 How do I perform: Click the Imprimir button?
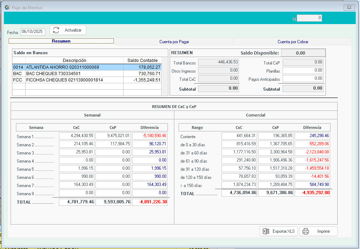tap(318, 231)
